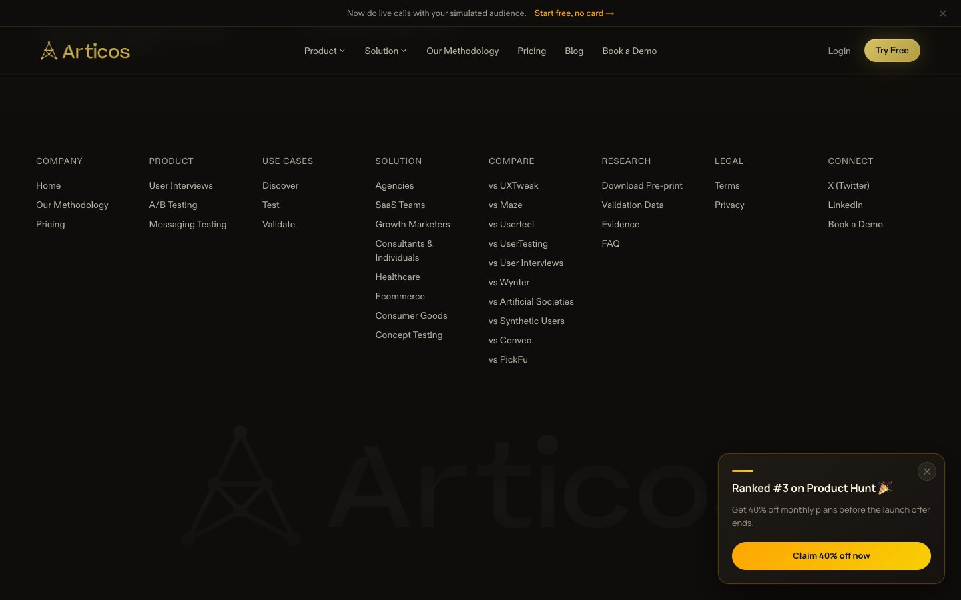
Task: Open Our Methodology footer link
Action: click(72, 205)
